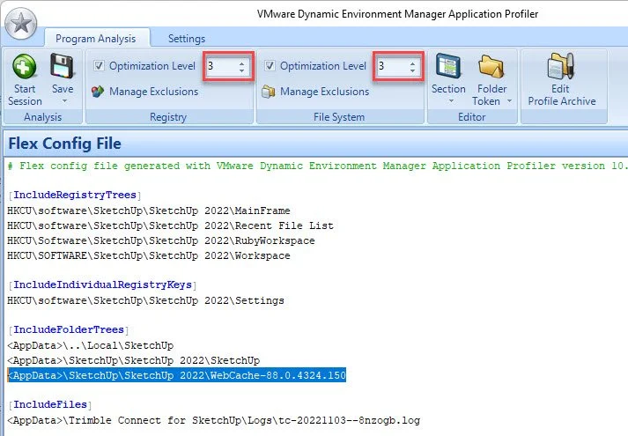Click the green Start Session icon

[24, 66]
